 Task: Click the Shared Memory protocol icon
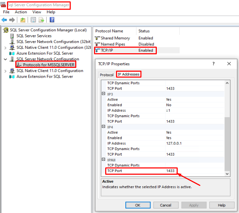point(97,38)
